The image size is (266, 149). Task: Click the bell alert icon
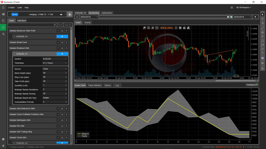point(262,68)
